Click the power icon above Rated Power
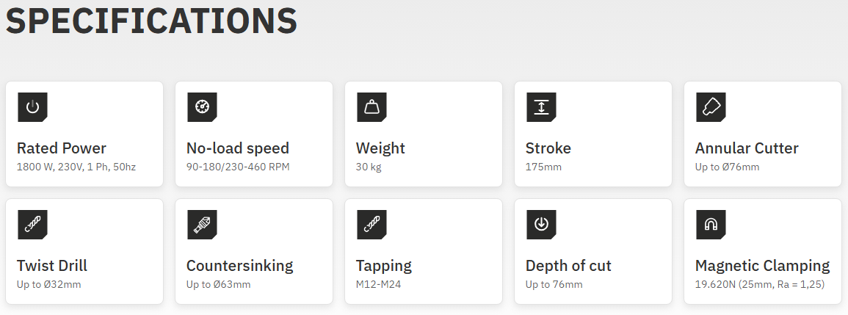This screenshot has height=315, width=848. [x=32, y=107]
